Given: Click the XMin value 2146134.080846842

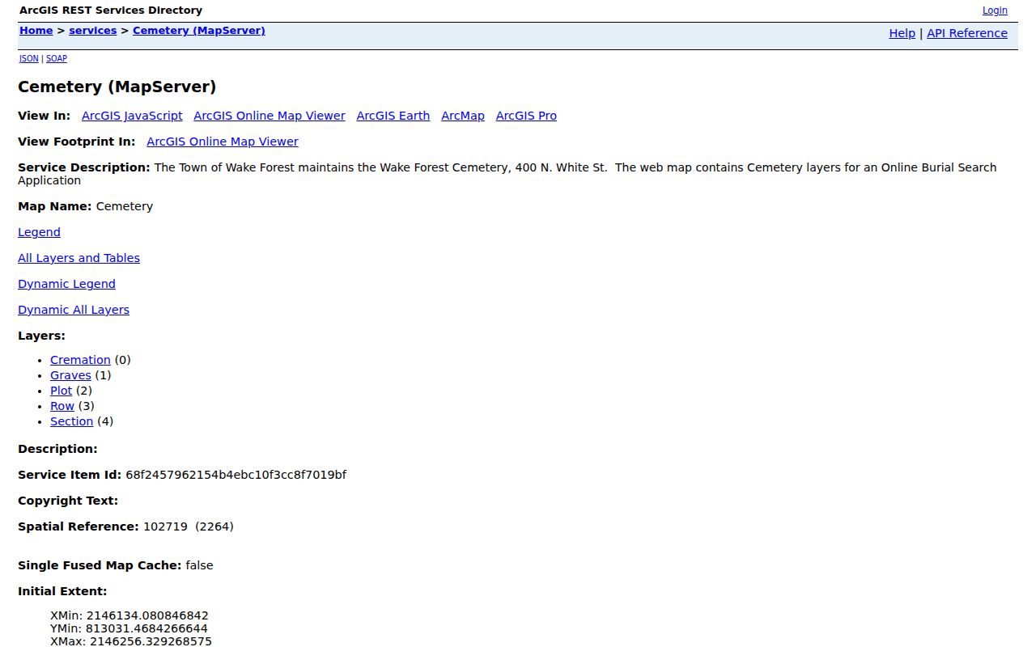Looking at the screenshot, I should pyautogui.click(x=147, y=615).
